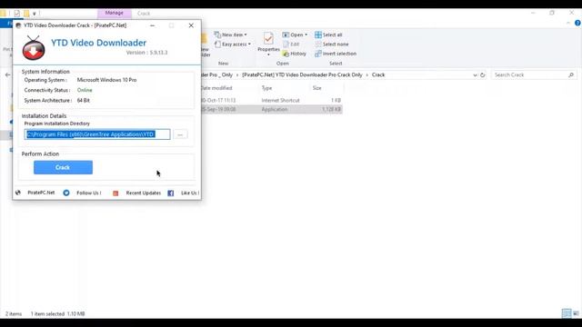Sort by Size column header

point(317,88)
